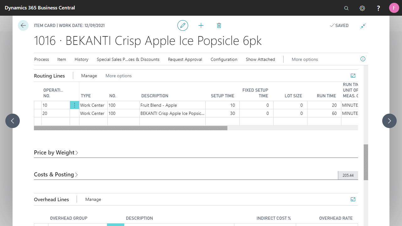The height and width of the screenshot is (226, 402).
Task: Click the back arrow button
Action: click(x=23, y=25)
